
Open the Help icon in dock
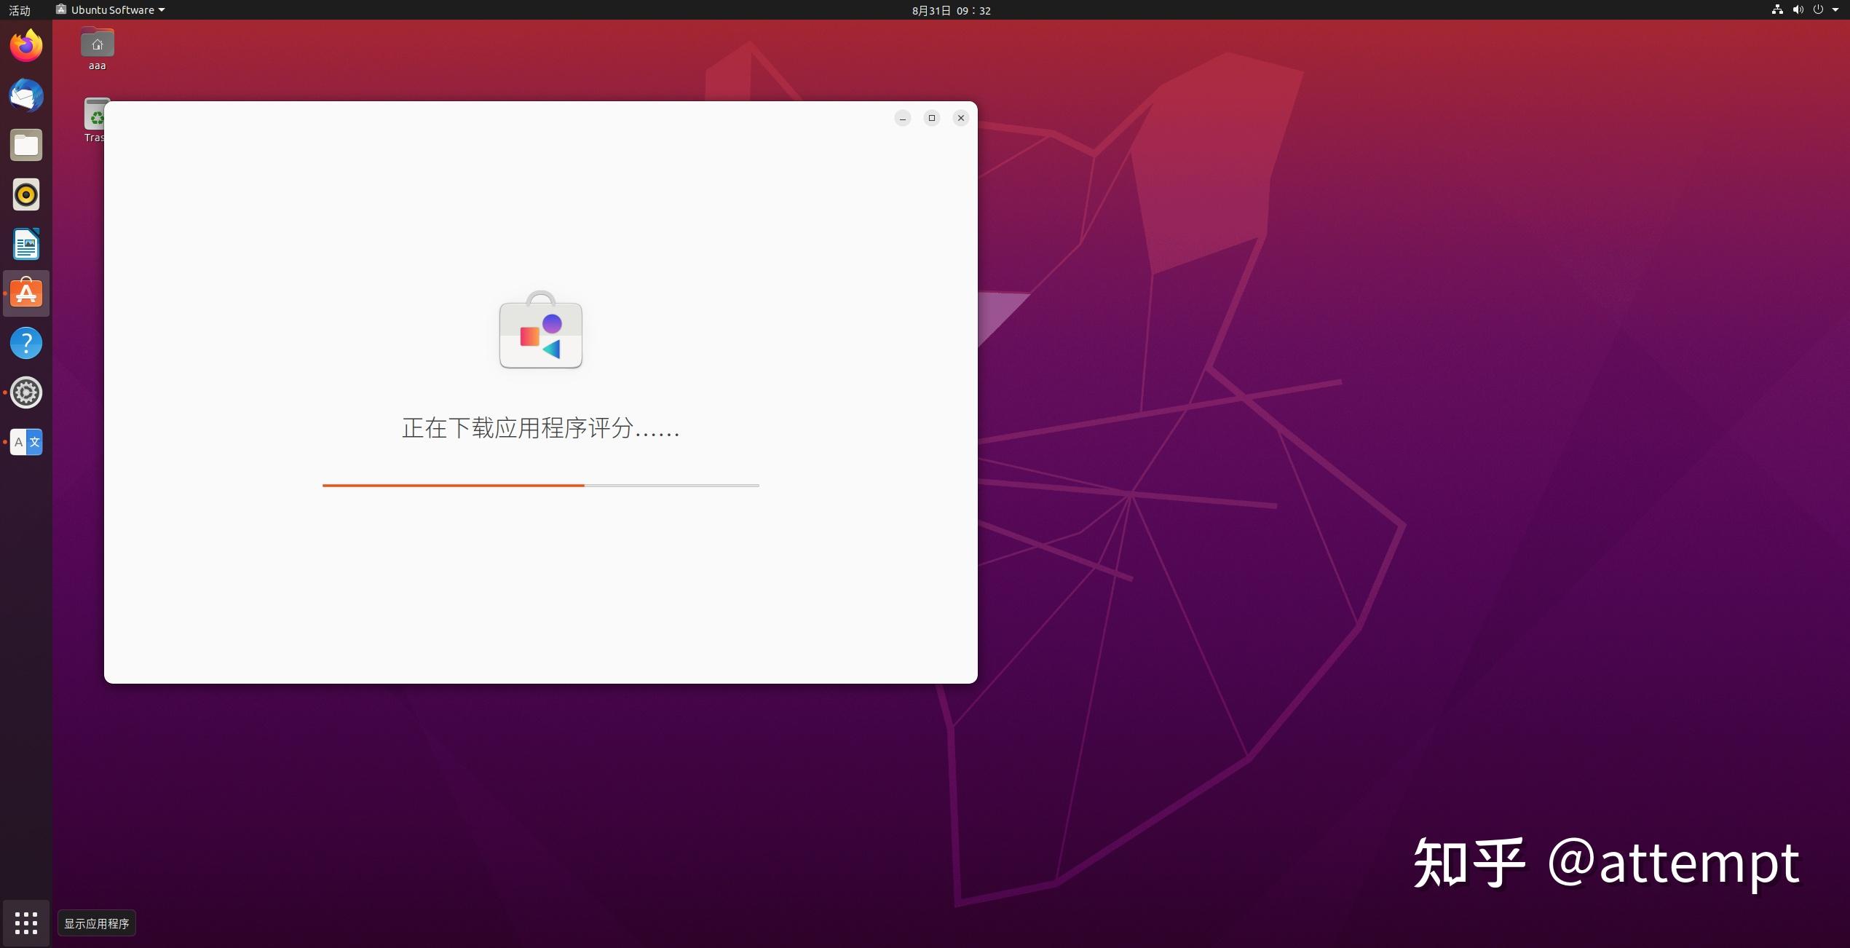26,343
